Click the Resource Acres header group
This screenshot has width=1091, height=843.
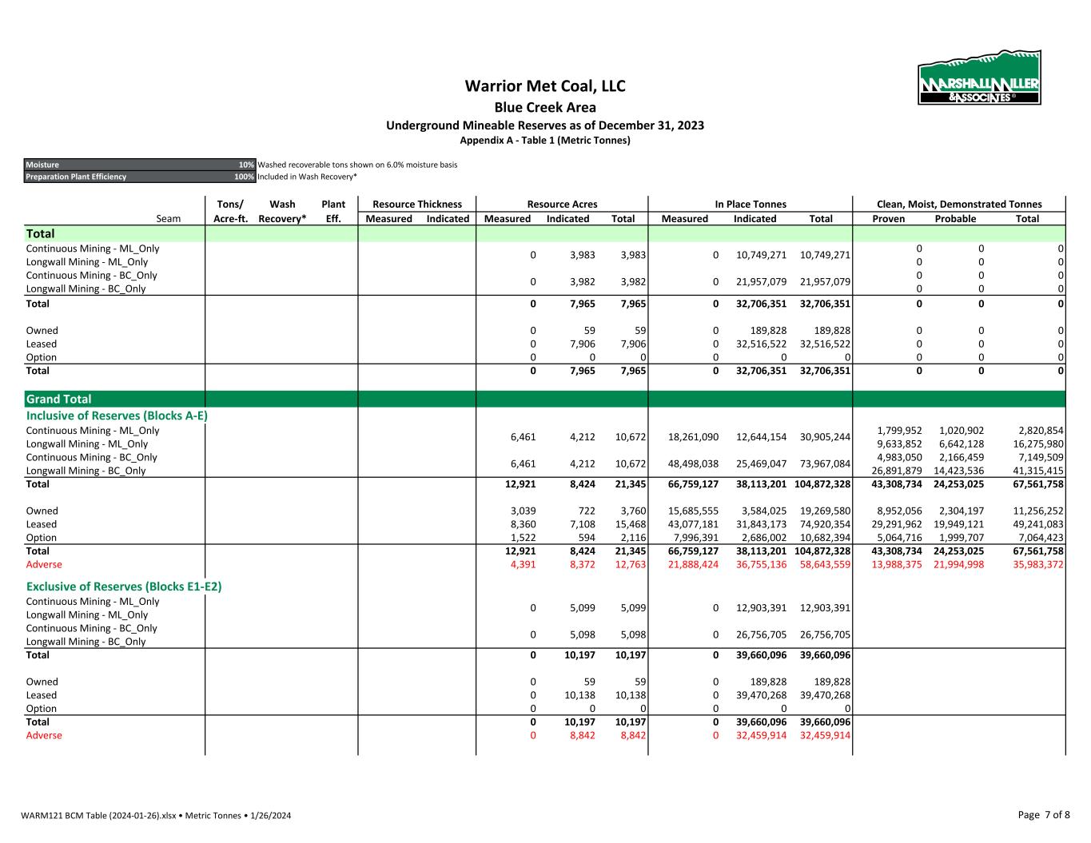point(562,205)
